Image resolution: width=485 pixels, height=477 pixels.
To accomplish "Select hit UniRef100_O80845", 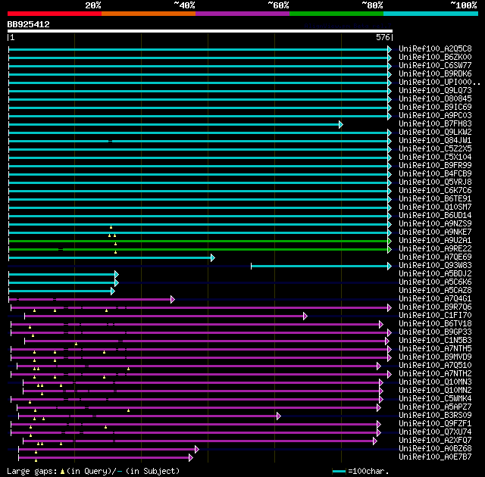I will (x=435, y=99).
